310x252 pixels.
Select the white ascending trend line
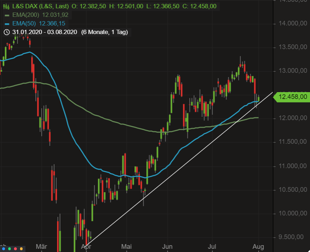click(x=180, y=169)
